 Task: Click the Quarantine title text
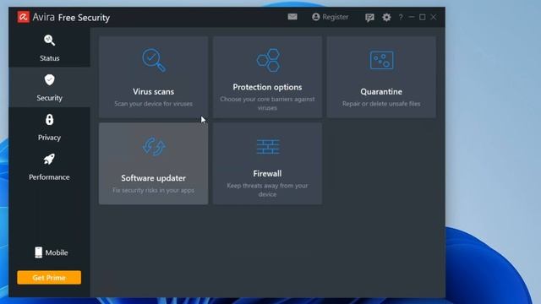(x=381, y=92)
